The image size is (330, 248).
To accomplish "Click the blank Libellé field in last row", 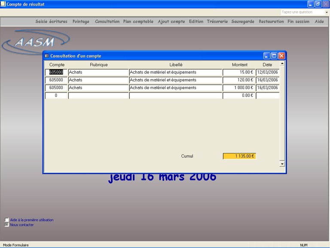I will point(176,96).
